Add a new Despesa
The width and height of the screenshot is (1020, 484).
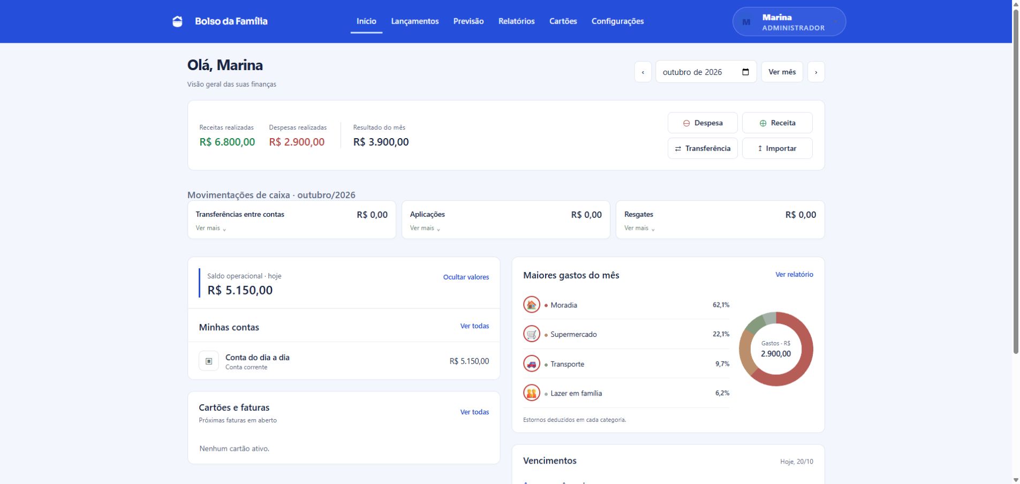pyautogui.click(x=702, y=123)
